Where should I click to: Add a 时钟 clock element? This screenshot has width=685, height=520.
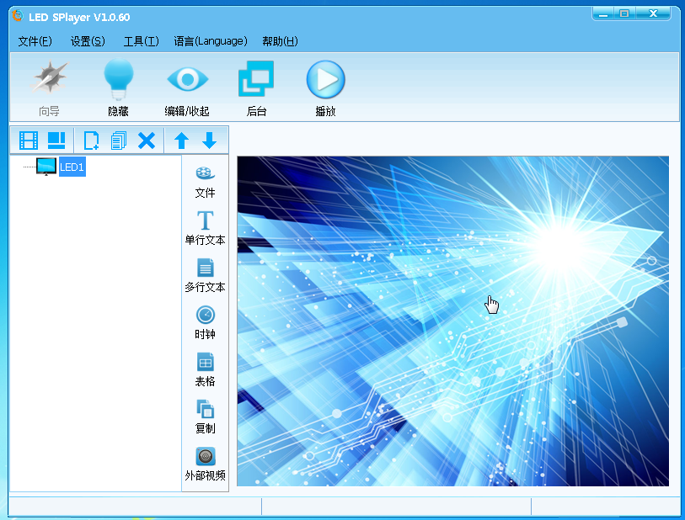click(x=205, y=322)
